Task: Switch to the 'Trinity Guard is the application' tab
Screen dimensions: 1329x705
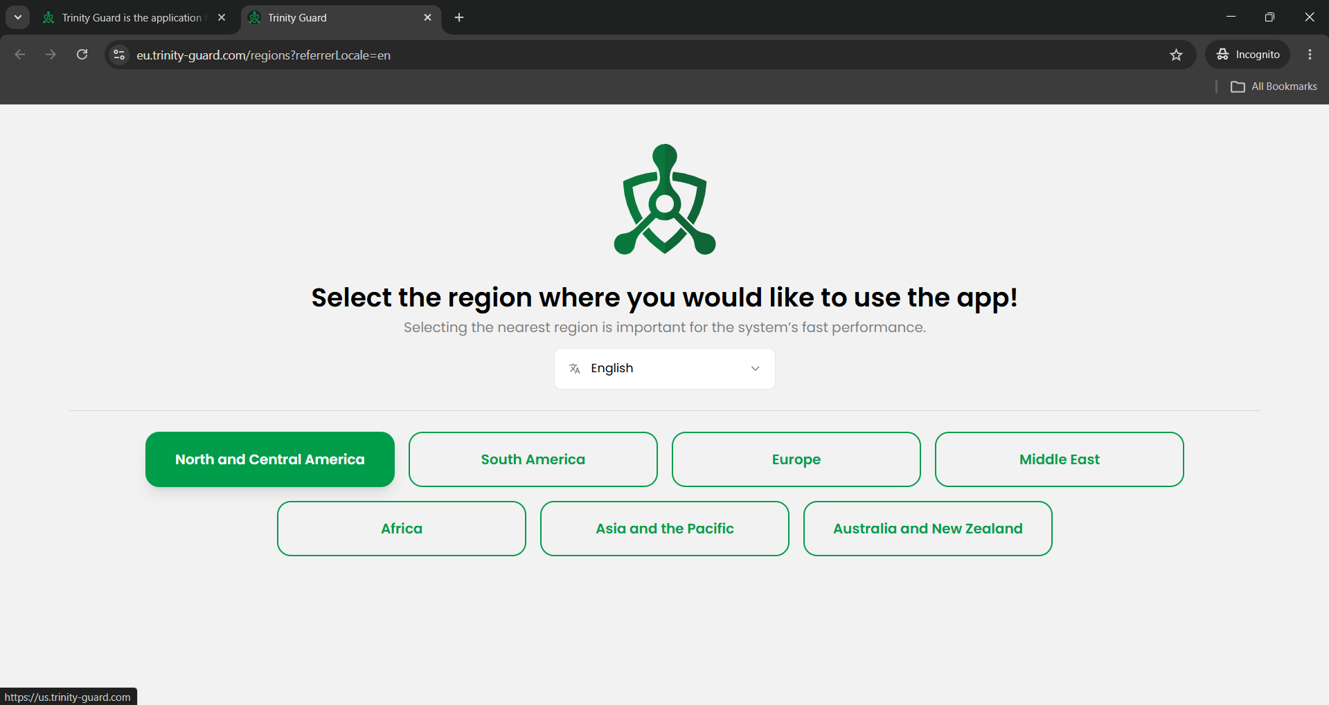Action: pyautogui.click(x=134, y=18)
